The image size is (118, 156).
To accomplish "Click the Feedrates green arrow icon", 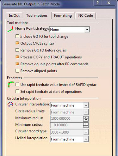I will tap(11, 84).
